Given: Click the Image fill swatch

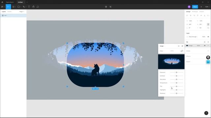Looking at the screenshot, I should (x=187, y=46).
